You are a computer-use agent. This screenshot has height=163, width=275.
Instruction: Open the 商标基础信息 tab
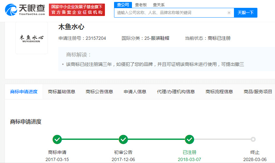[x=62, y=92]
